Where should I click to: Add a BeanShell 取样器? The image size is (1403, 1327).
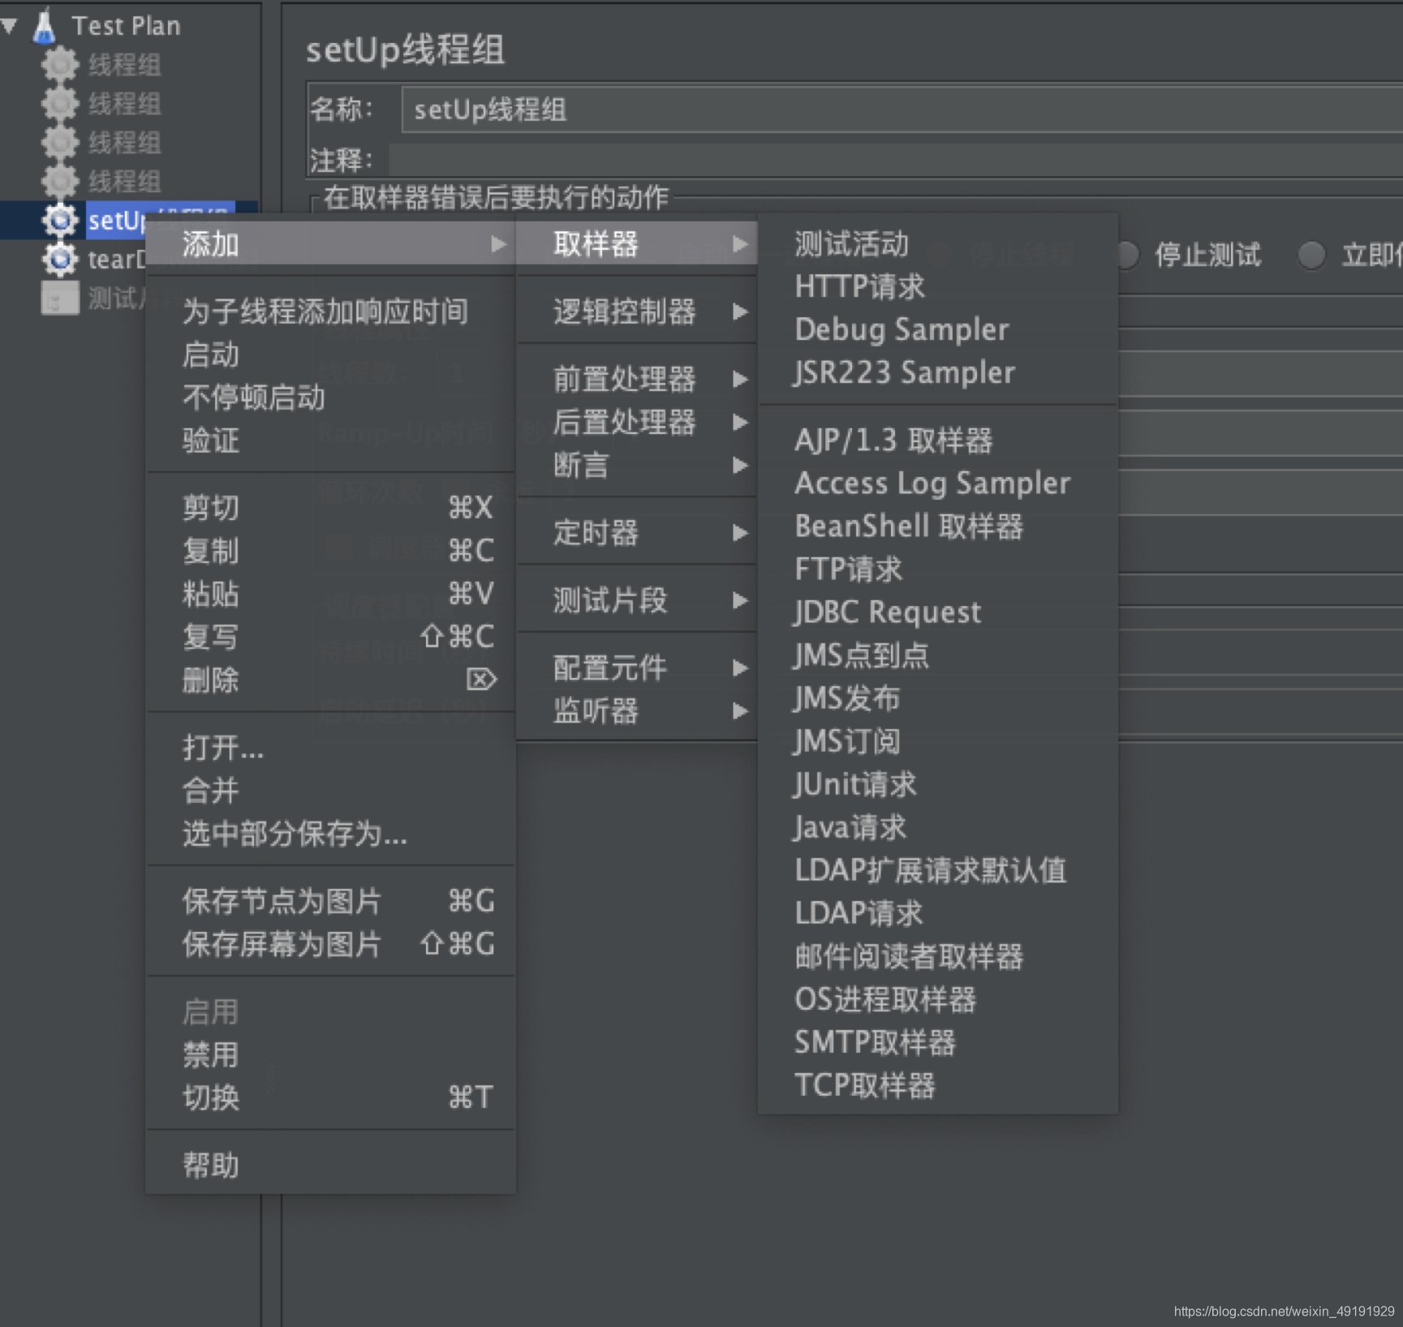click(x=938, y=526)
